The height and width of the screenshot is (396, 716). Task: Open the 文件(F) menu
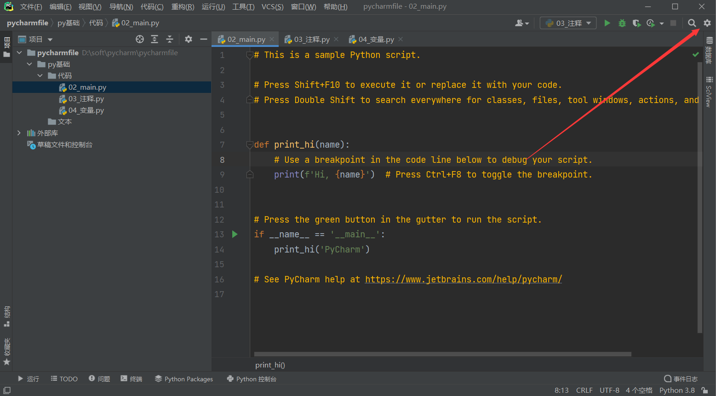tap(31, 7)
